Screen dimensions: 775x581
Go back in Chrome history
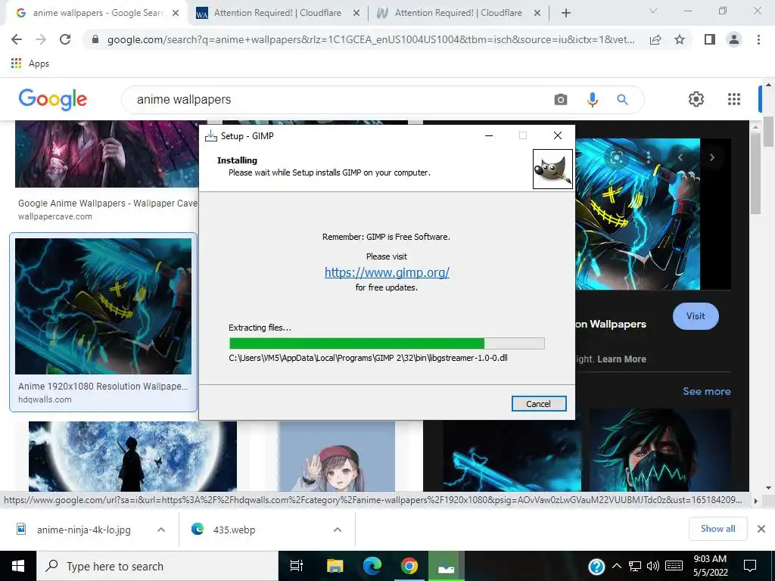coord(17,39)
